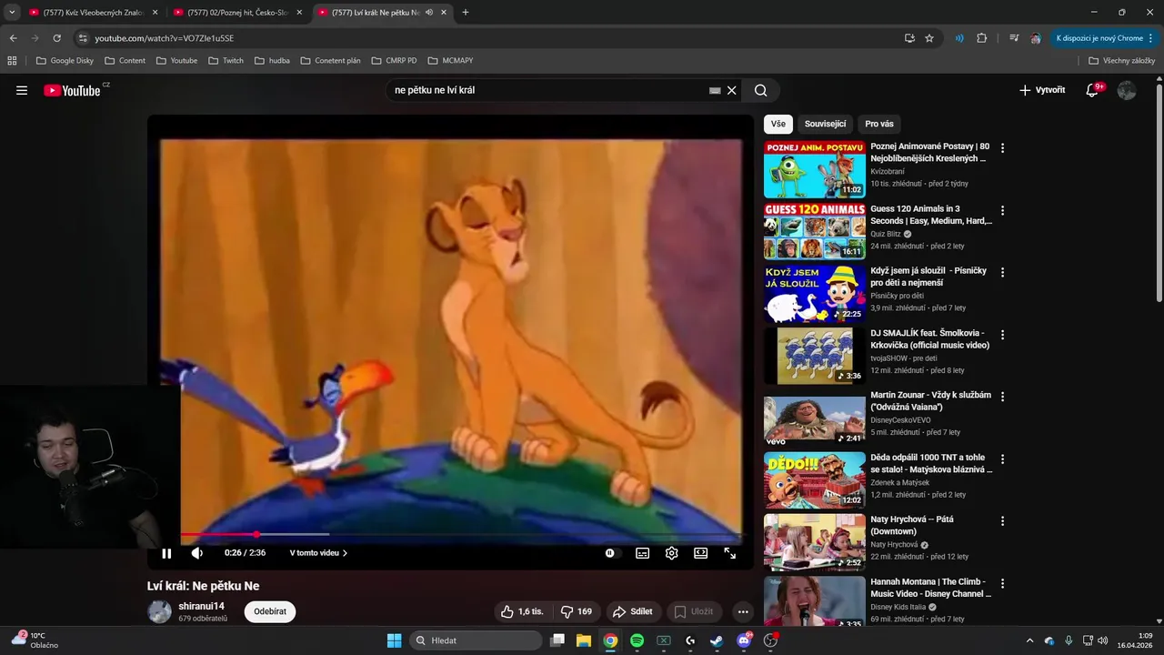Open options for Naty Hrychová video

click(x=1002, y=521)
